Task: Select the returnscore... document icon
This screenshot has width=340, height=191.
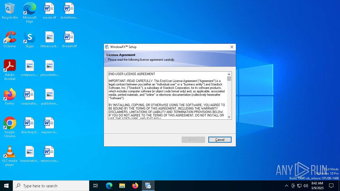Action: 49,154
